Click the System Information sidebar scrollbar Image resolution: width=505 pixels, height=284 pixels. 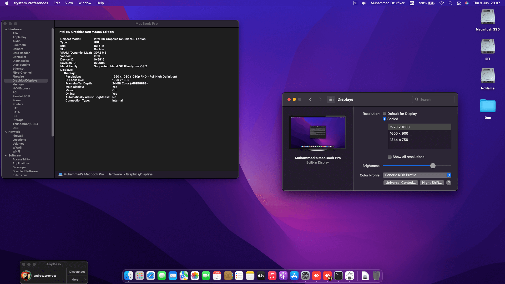53,82
